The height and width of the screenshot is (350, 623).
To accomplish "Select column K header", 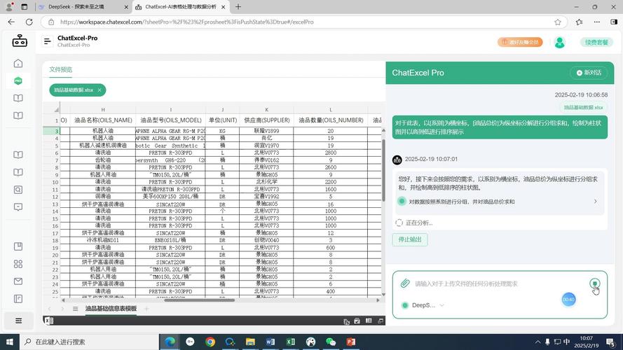I will [x=266, y=109].
